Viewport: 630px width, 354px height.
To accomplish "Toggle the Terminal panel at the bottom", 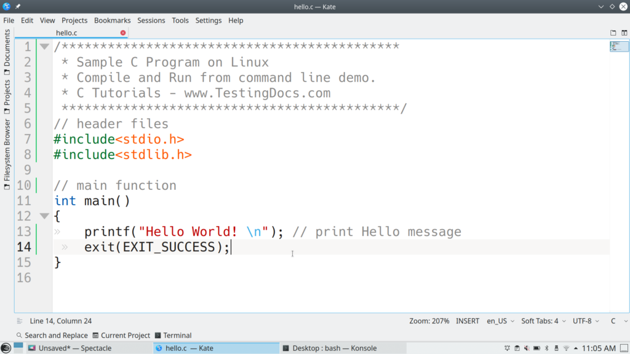I will [x=173, y=335].
